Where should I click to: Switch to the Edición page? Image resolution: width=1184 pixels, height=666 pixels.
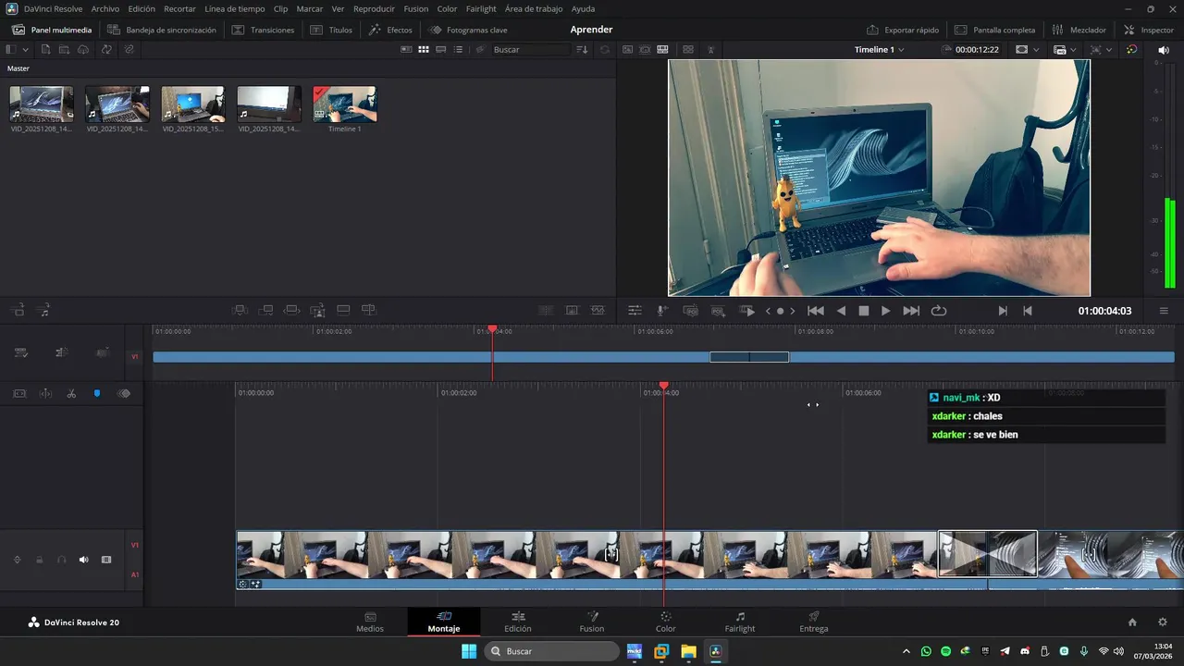[x=518, y=622]
